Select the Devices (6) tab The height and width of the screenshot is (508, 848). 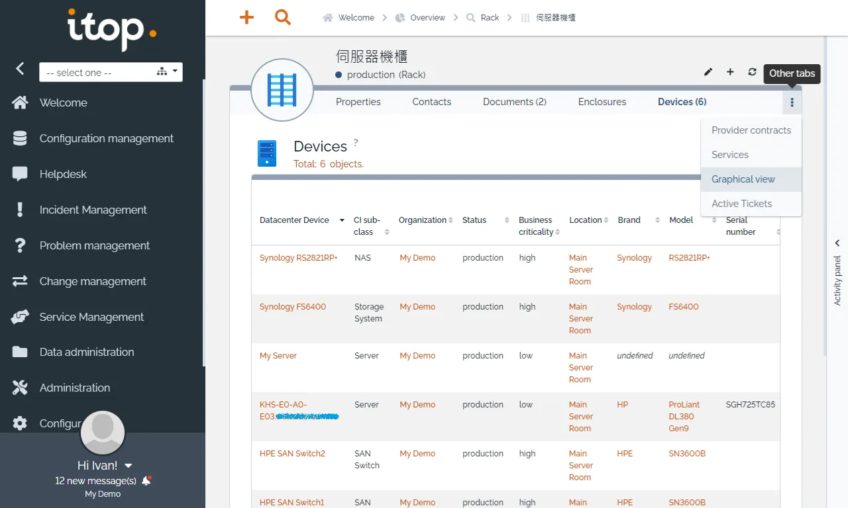682,102
